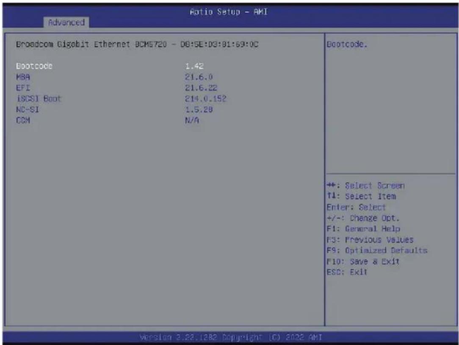Viewport: 459px width, 345px height.
Task: Click the Select Screen key hint
Action: (x=366, y=185)
